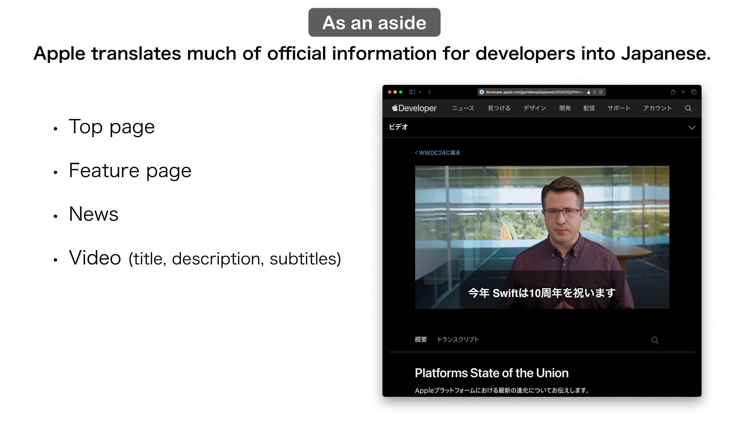This screenshot has width=749, height=421.
Task: Open the sidebar options dropdown arrow
Action: 420,92
